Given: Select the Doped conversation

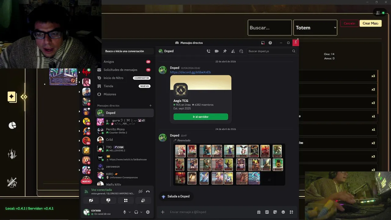Looking at the screenshot, I should (124, 113).
